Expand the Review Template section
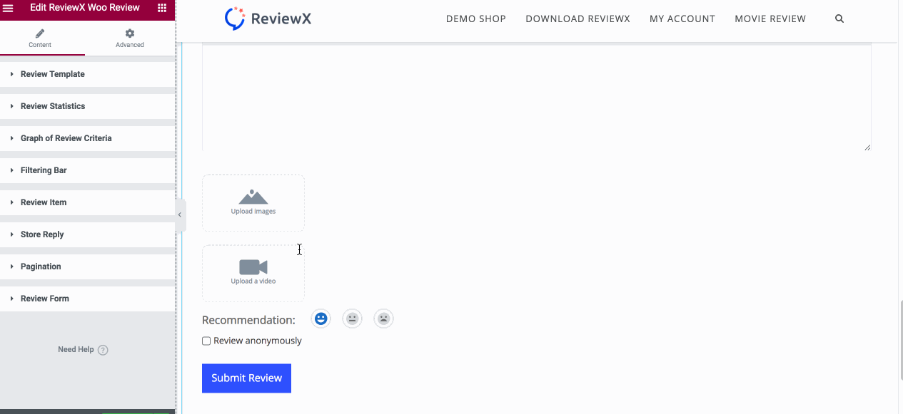Image resolution: width=903 pixels, height=414 pixels. click(x=53, y=74)
